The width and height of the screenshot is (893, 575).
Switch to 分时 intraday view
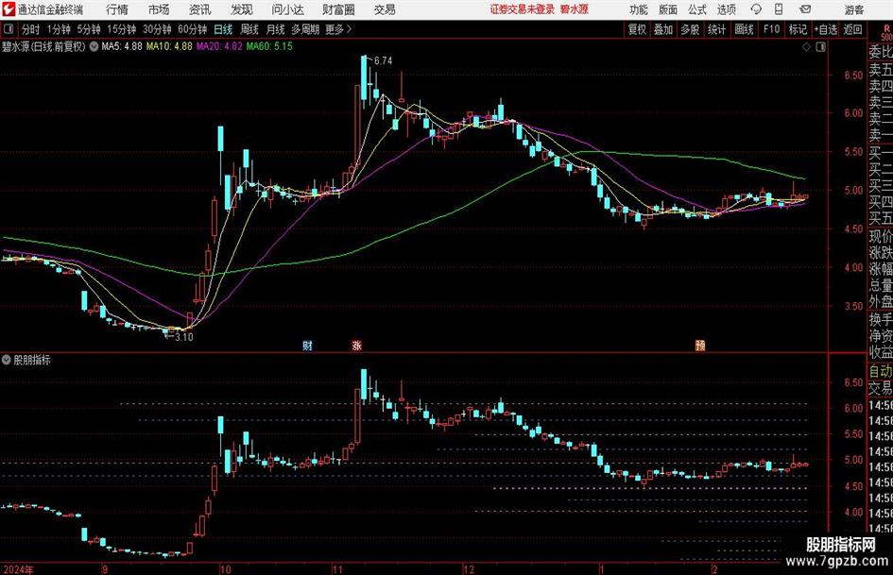pos(31,29)
